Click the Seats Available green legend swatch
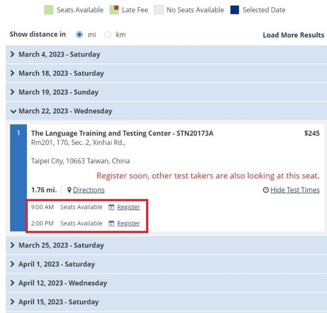 click(49, 10)
